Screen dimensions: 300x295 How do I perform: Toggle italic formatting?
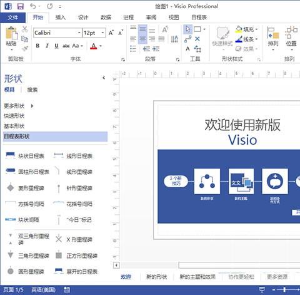click(47, 46)
